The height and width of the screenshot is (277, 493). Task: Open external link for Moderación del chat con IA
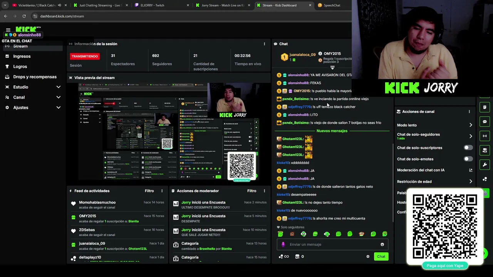(471, 170)
